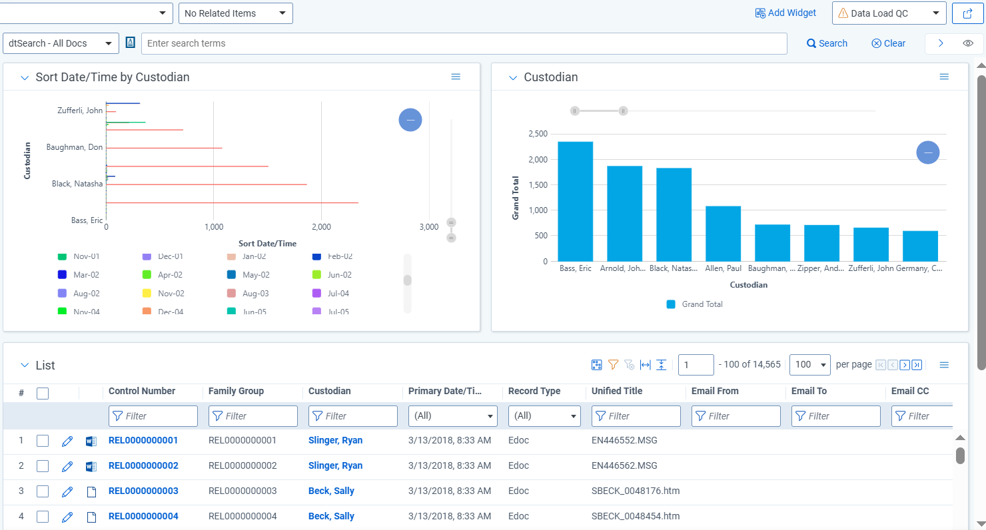Screen dimensions: 986x530
Task: Click the dictionary icon beside search box
Action: coord(131,43)
